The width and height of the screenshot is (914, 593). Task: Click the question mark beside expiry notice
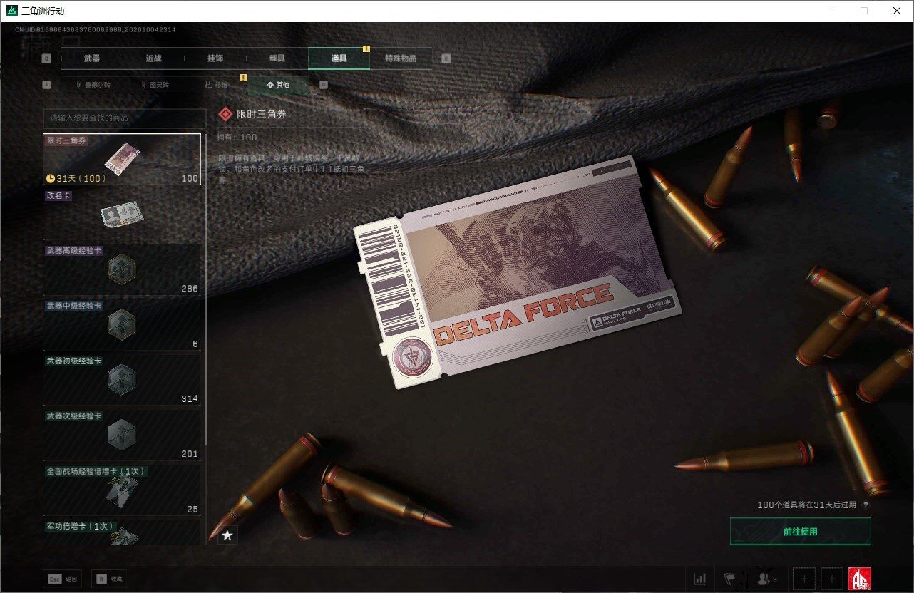click(866, 505)
